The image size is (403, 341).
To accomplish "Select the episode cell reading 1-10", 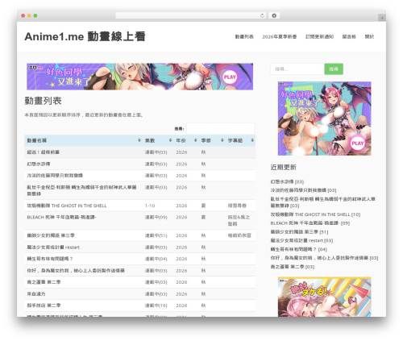I will point(150,206).
